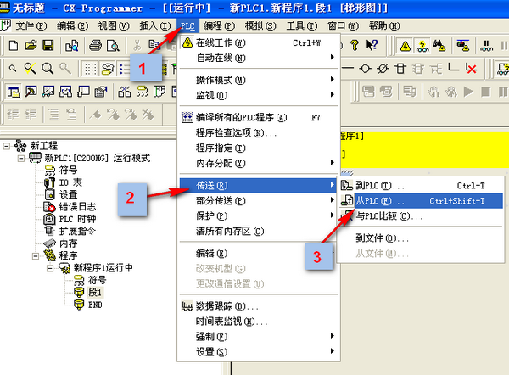
Task: Expand the 保护(P) submenu
Action: [259, 215]
